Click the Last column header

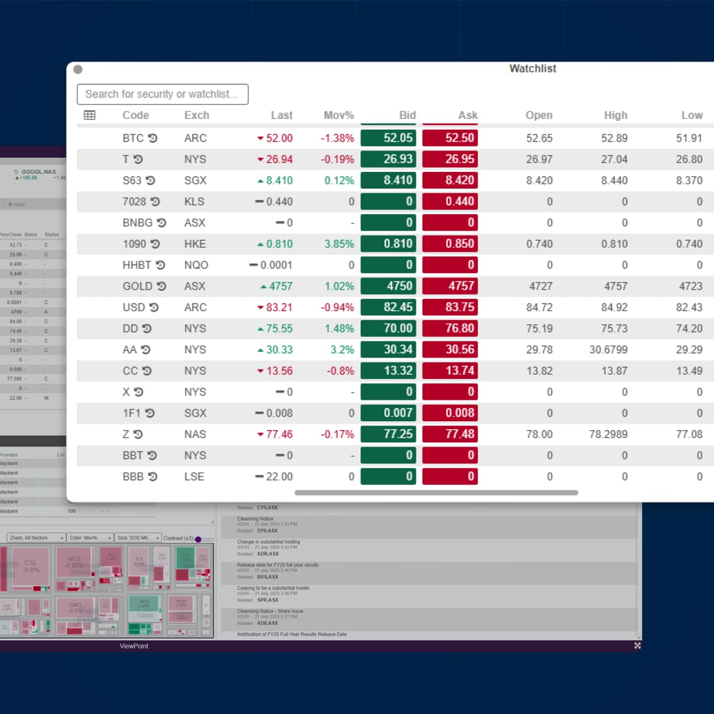coord(281,115)
